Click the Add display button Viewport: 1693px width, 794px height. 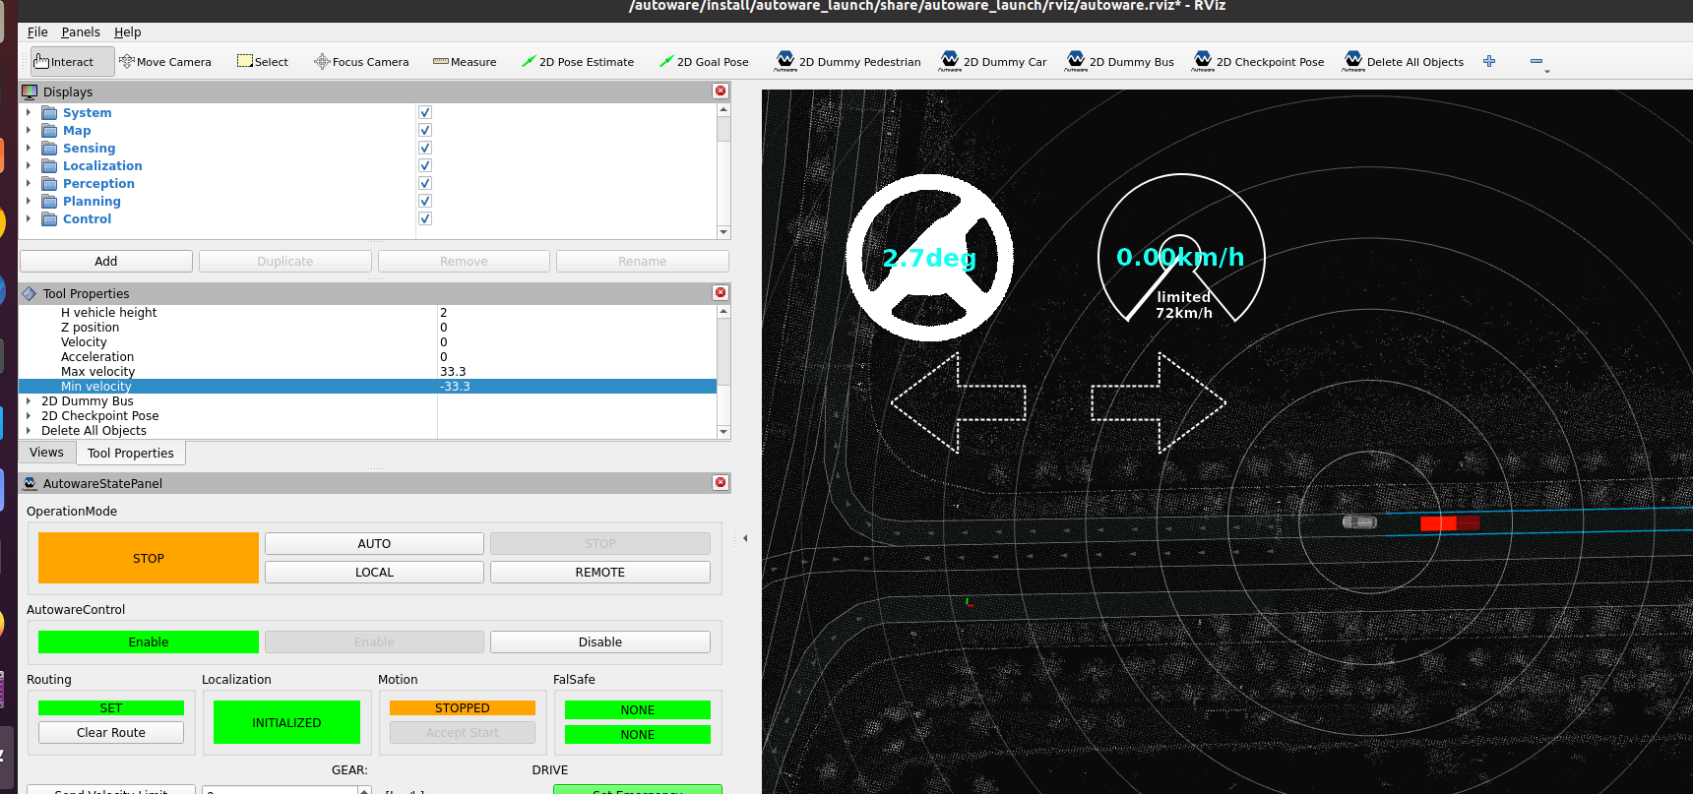click(x=106, y=262)
